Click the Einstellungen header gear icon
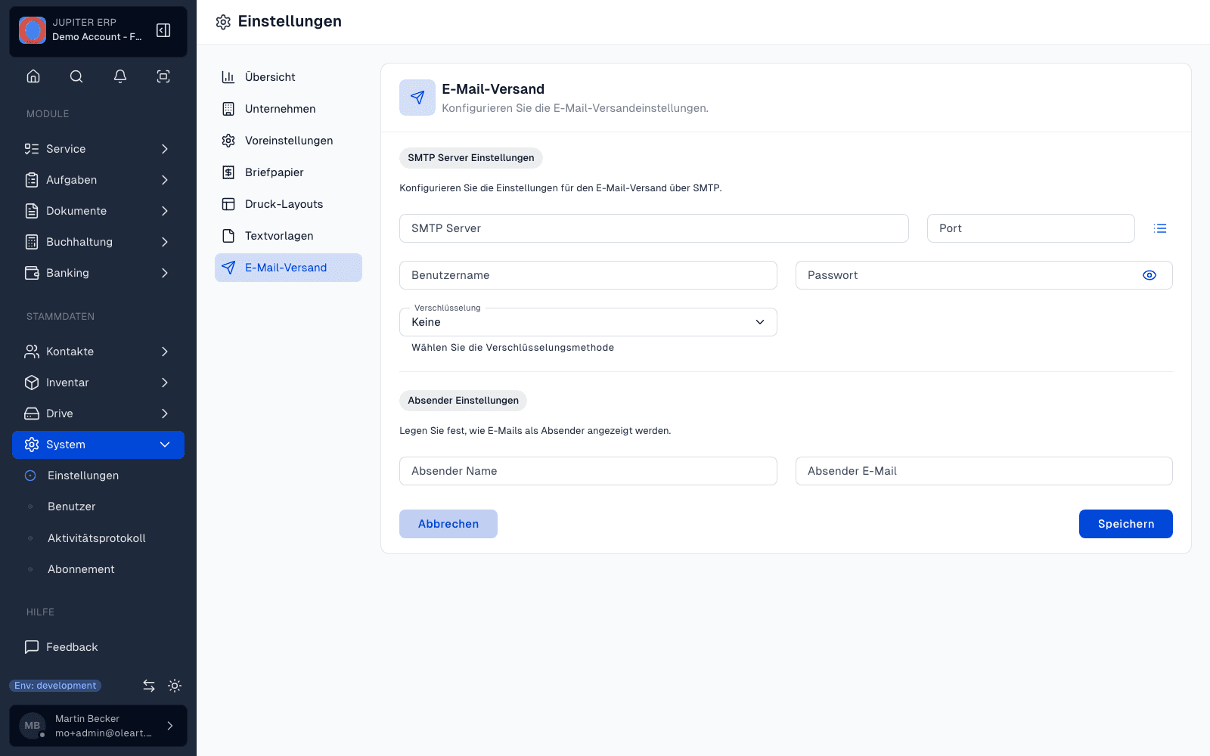The width and height of the screenshot is (1210, 756). tap(223, 22)
